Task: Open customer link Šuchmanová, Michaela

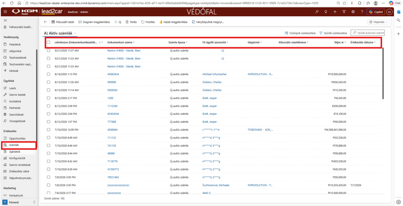Action: pyautogui.click(x=216, y=185)
